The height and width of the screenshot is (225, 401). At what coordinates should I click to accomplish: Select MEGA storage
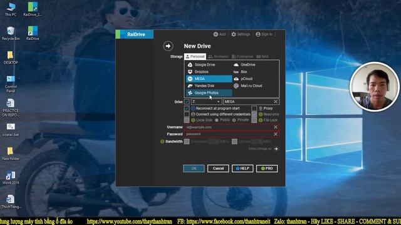[209, 79]
